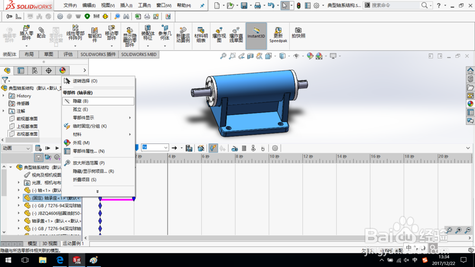This screenshot has width=475, height=267.
Task: Click the 轴承座 end keyframe marker
Action: 133,199
